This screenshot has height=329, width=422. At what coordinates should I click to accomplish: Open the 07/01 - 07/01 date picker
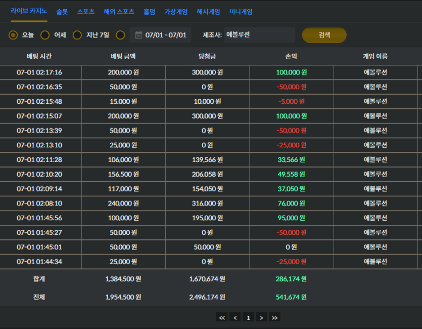160,35
